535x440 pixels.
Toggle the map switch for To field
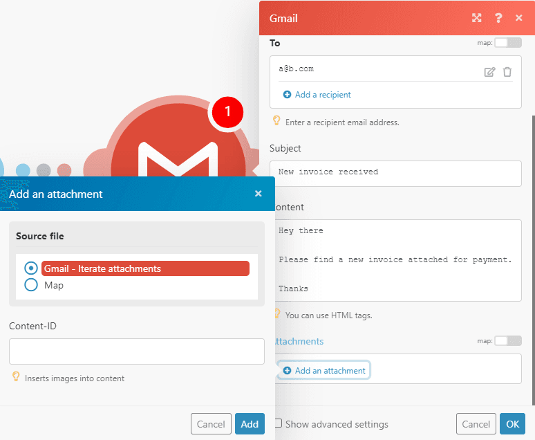click(x=508, y=43)
